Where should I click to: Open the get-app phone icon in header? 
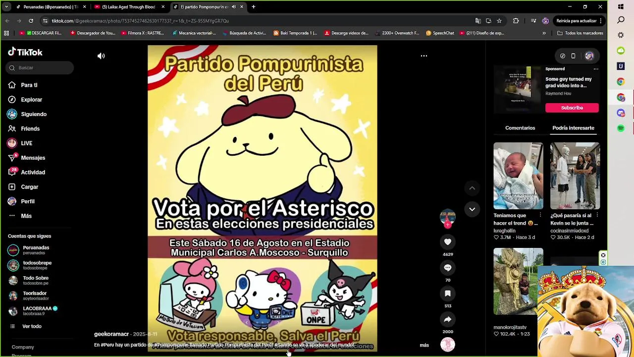coord(573,56)
